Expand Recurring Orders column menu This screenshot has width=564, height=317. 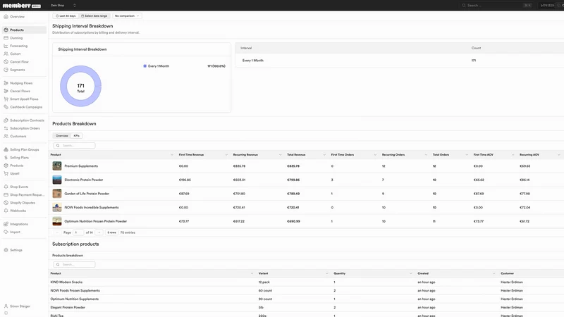pos(426,154)
